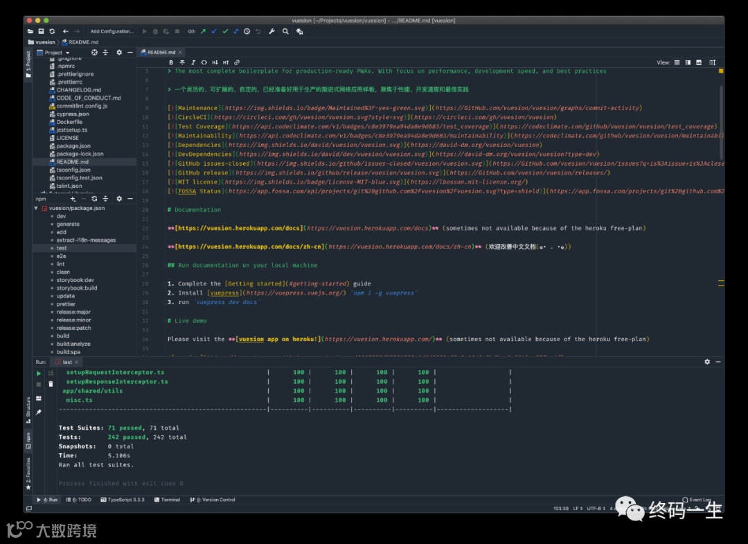Select the 'storybook:dev' npm script
Screen dimensions: 748x544
[75, 280]
